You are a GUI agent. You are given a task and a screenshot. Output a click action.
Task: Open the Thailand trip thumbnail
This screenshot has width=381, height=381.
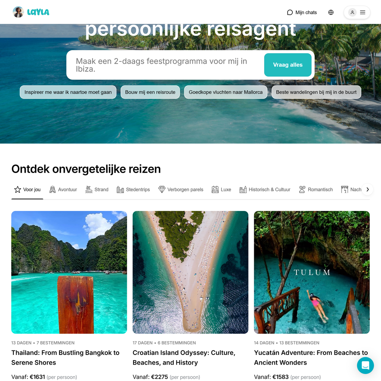69,272
